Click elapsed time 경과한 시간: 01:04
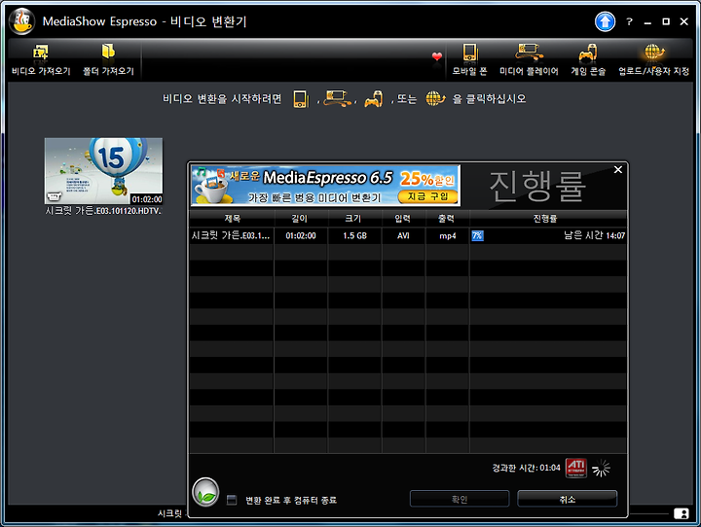 click(526, 468)
